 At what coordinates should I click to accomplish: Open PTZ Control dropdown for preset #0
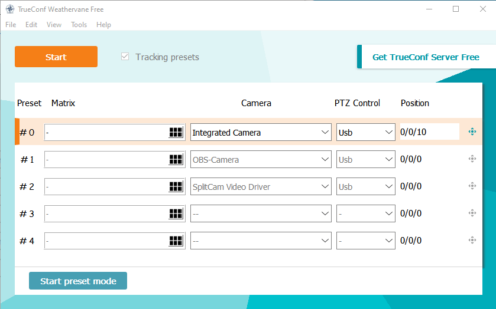[366, 132]
